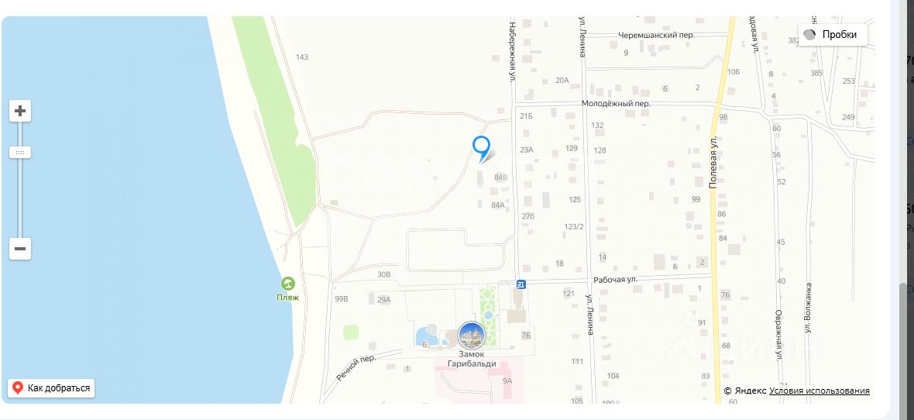Image resolution: width=914 pixels, height=420 pixels.
Task: Click the Молодёжный пер. street label
Action: point(616,103)
